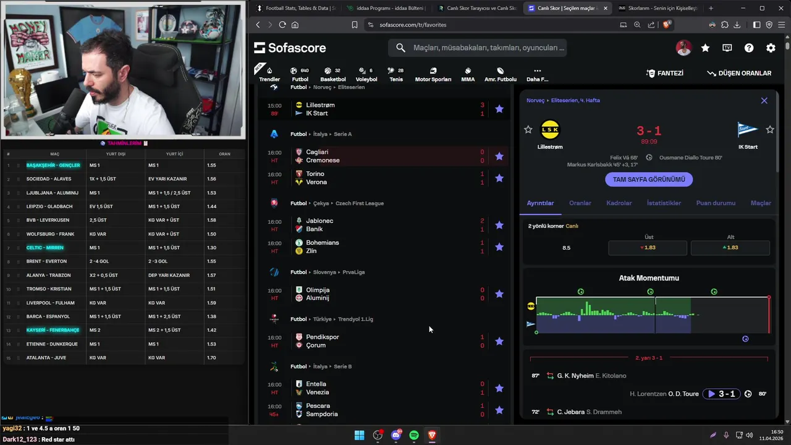Click the goal ball icon at 80'
Viewport: 791px width, 445px height.
point(748,394)
